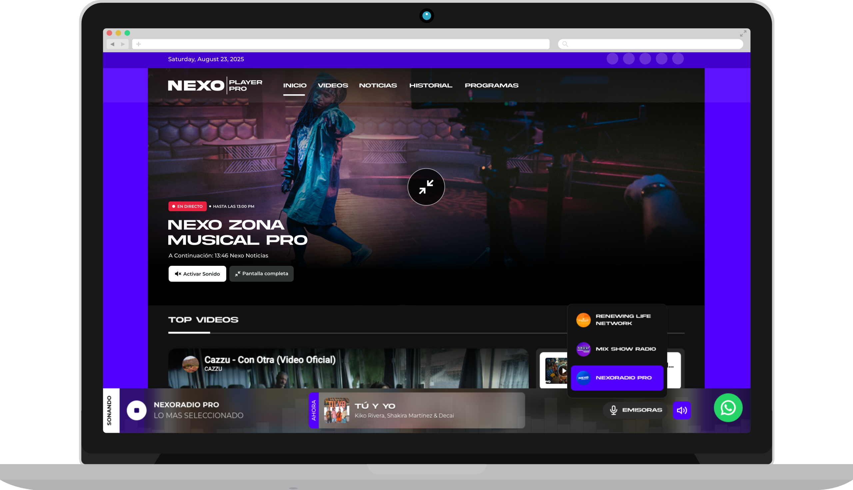
Task: Go to the Inicio menu item
Action: pyautogui.click(x=295, y=86)
